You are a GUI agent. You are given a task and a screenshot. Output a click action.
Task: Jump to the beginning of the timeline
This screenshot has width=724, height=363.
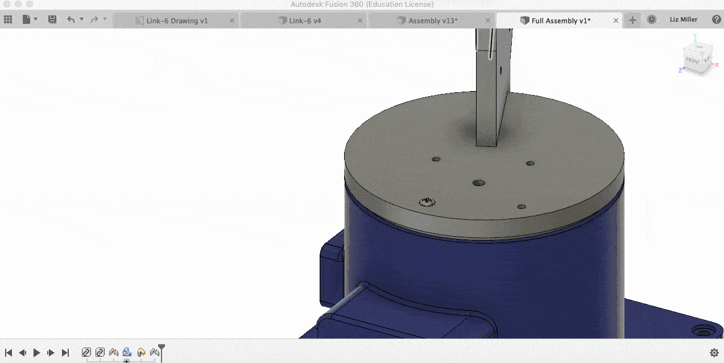click(x=8, y=352)
